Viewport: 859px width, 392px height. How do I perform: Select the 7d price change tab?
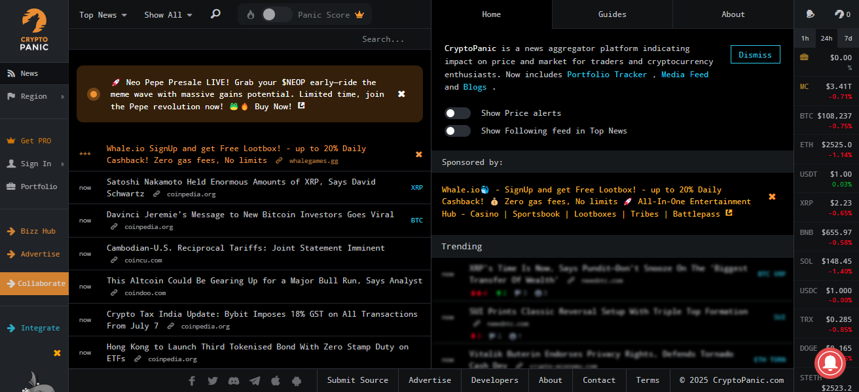coord(849,38)
